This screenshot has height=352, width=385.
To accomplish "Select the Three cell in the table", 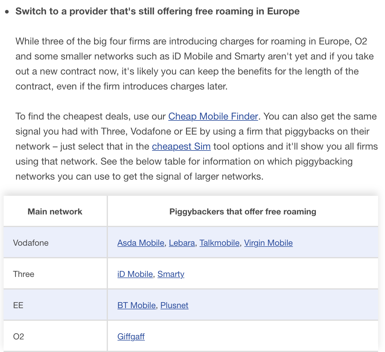I will coord(24,274).
